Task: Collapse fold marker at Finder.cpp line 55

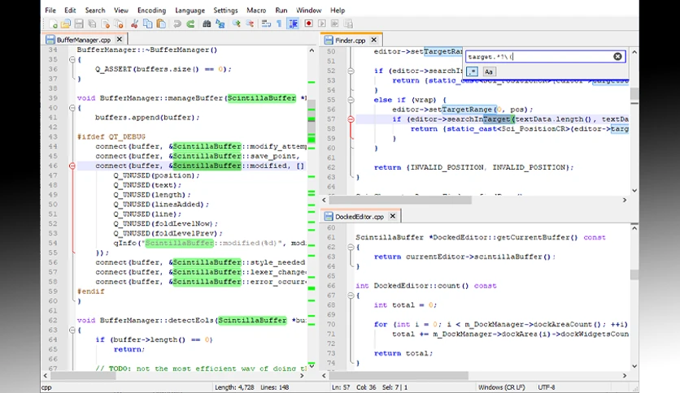Action: 351,100
